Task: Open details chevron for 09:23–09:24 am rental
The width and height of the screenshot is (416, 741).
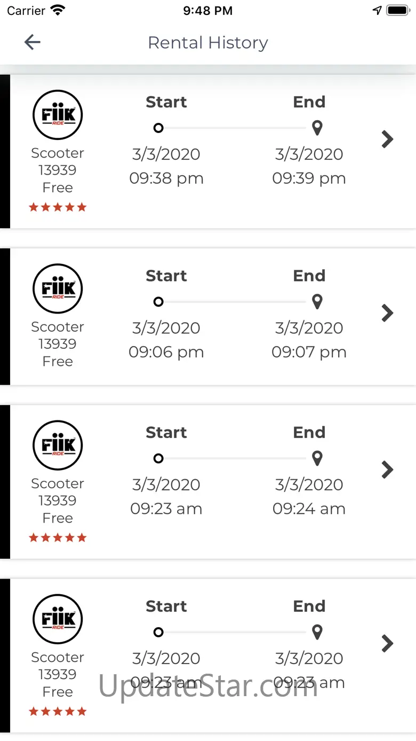Action: tap(388, 470)
